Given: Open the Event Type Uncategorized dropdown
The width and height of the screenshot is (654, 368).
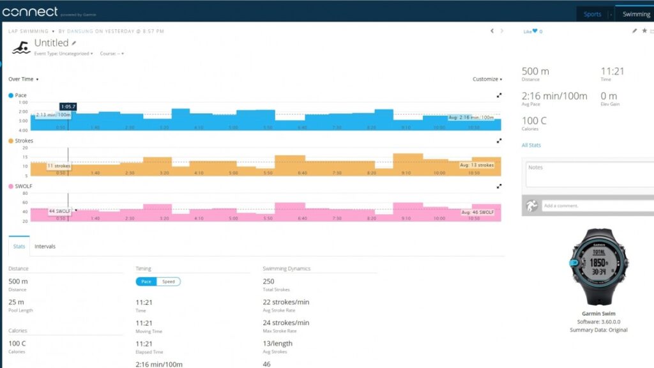Looking at the screenshot, I should click(63, 54).
